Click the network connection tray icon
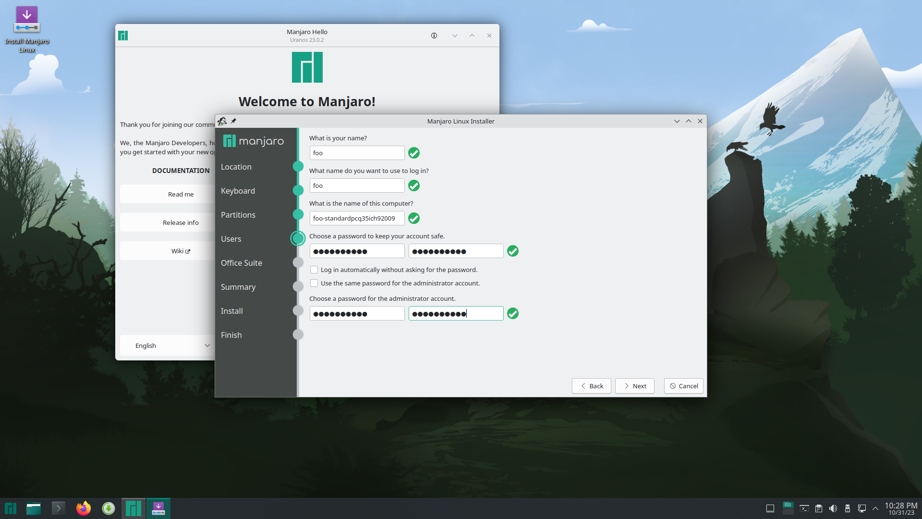922x519 pixels. pos(862,508)
